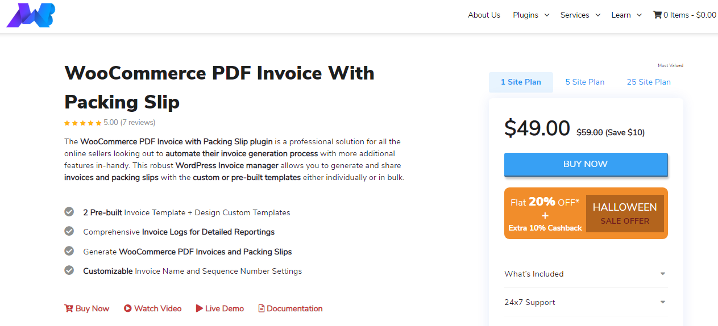The width and height of the screenshot is (718, 326).
Task: Click the check icon beside Customizable Invoice Name
Action: (x=69, y=270)
